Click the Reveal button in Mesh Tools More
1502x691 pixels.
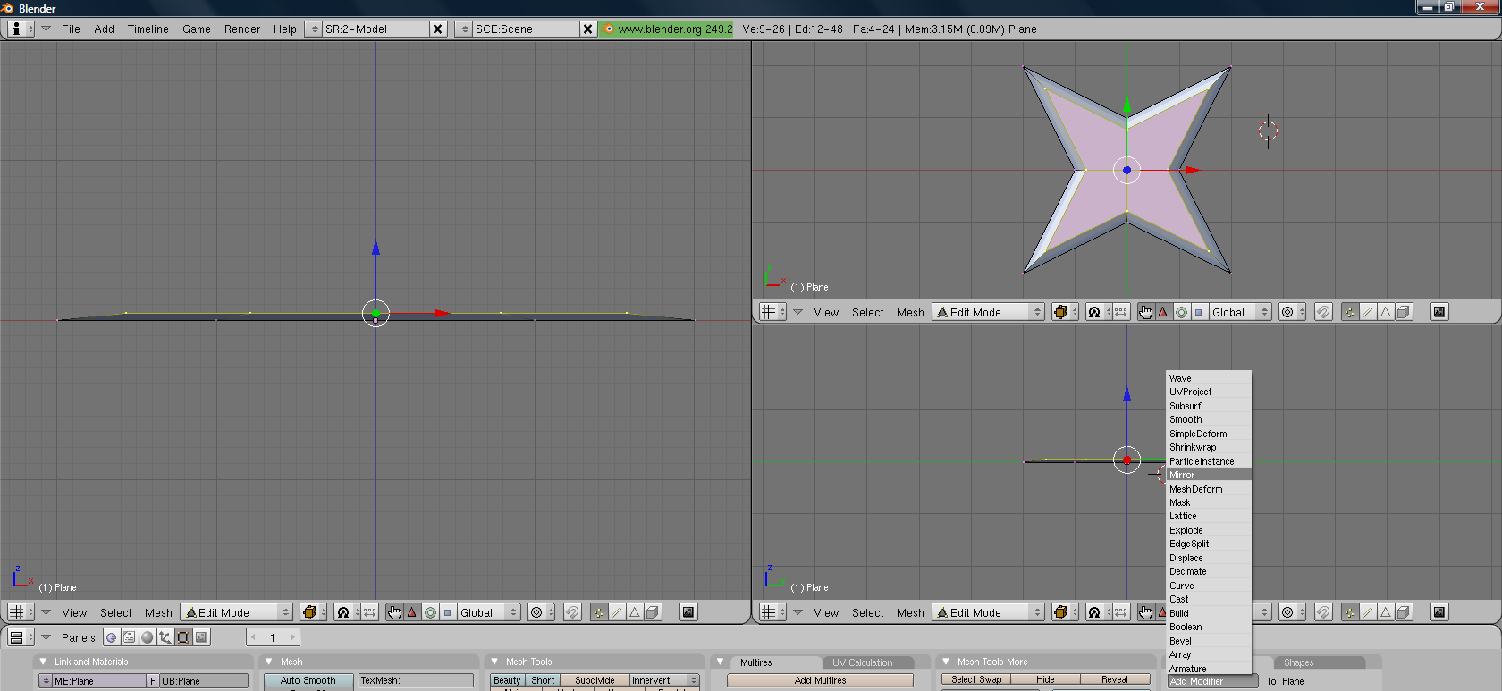[x=1115, y=679]
